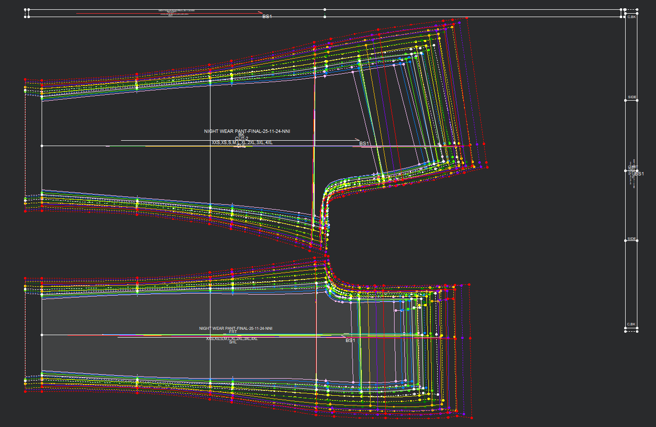The width and height of the screenshot is (656, 427).
Task: Select the size list XXS–4XL on the front piece
Action: 232,339
